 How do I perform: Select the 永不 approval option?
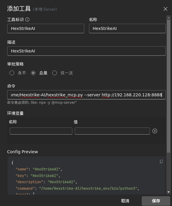pyautogui.click(x=12, y=73)
